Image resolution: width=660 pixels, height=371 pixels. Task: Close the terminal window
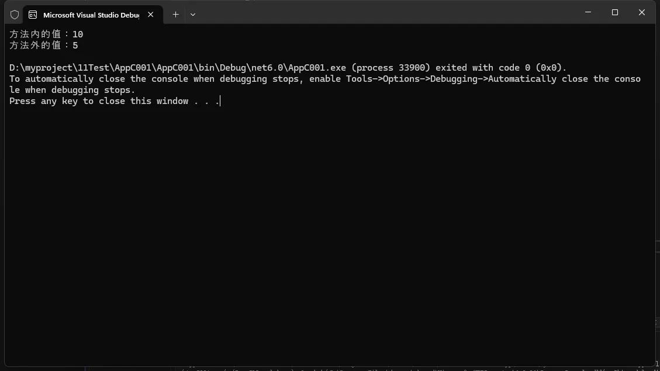coord(642,12)
